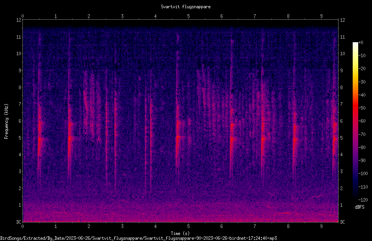Click the 1 tick label on the top time axis
372x241 pixels.
click(56, 16)
